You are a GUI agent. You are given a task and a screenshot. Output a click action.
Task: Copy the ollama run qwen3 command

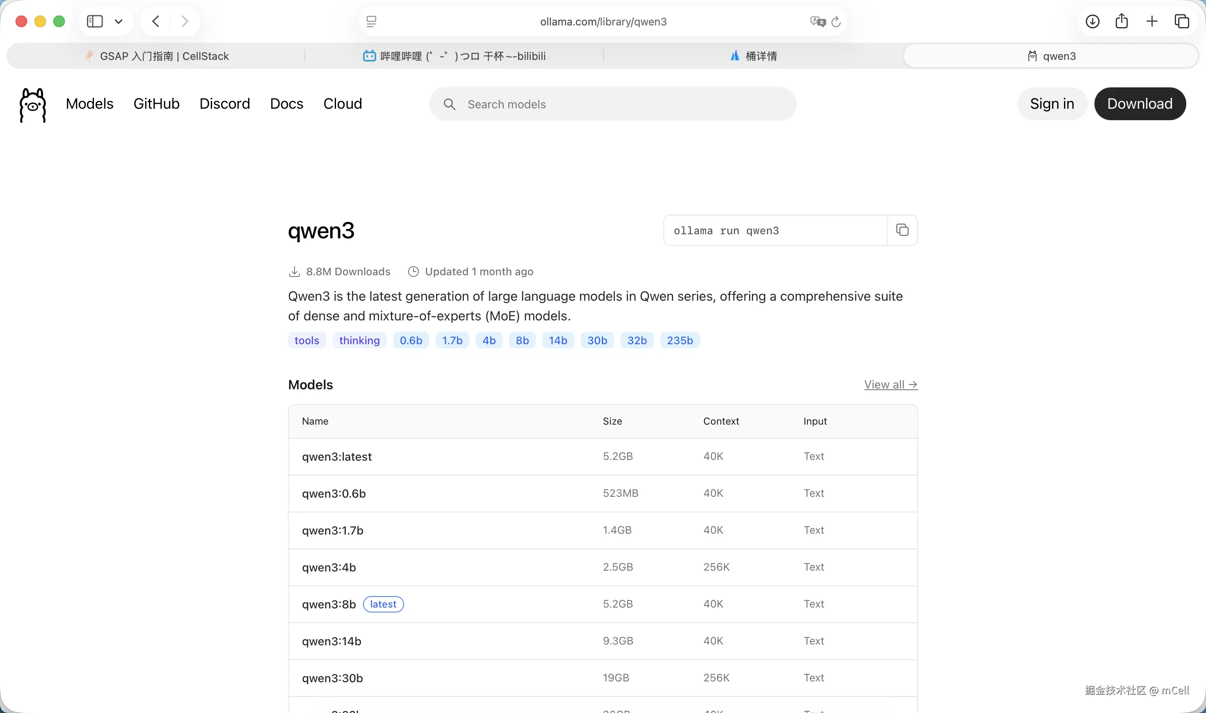pos(902,230)
